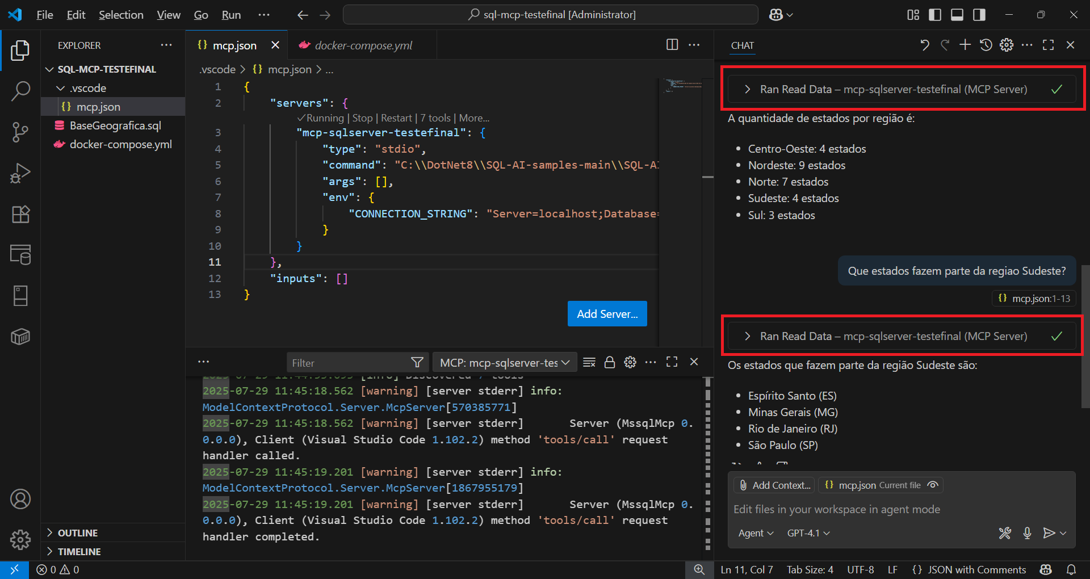1090x579 pixels.
Task: Click the output filter funnel icon
Action: (x=417, y=362)
